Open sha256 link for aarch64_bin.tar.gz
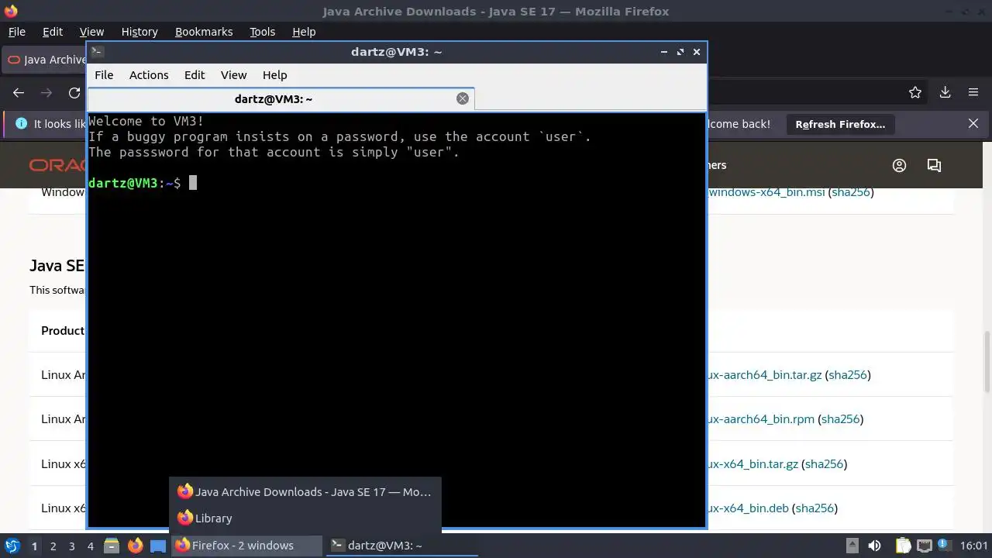The width and height of the screenshot is (992, 558). 848,375
